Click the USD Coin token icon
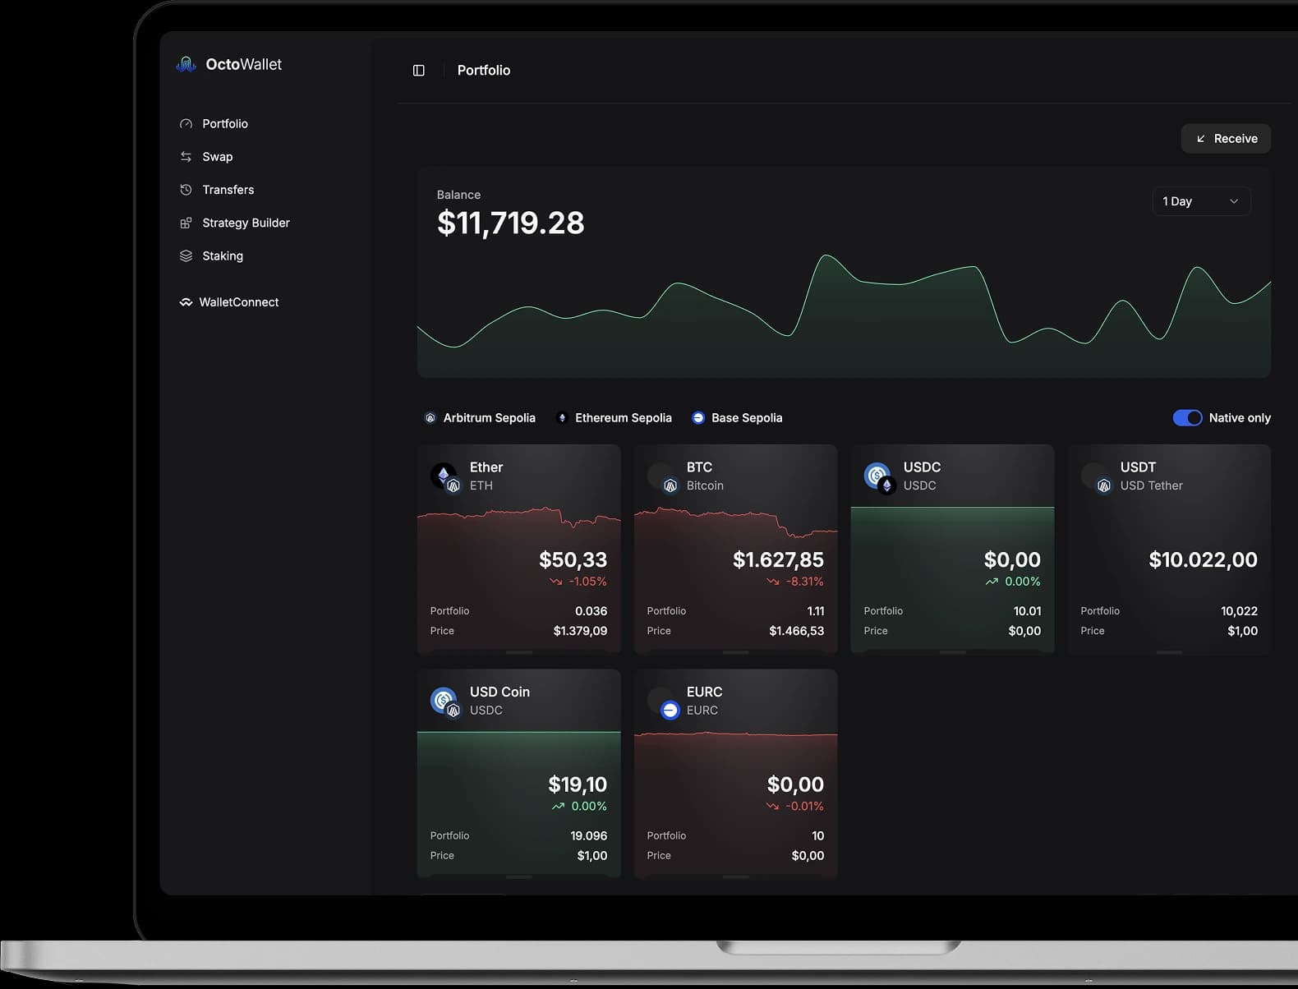The image size is (1298, 989). (x=445, y=702)
